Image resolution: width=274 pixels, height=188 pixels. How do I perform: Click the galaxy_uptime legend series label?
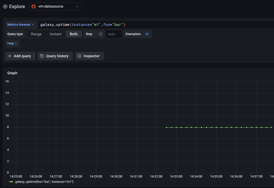(44, 182)
